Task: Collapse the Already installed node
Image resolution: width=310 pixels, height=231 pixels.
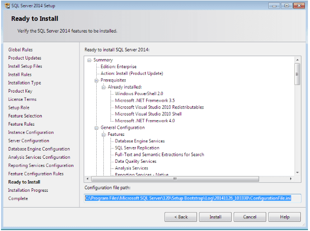Action: coord(103,87)
